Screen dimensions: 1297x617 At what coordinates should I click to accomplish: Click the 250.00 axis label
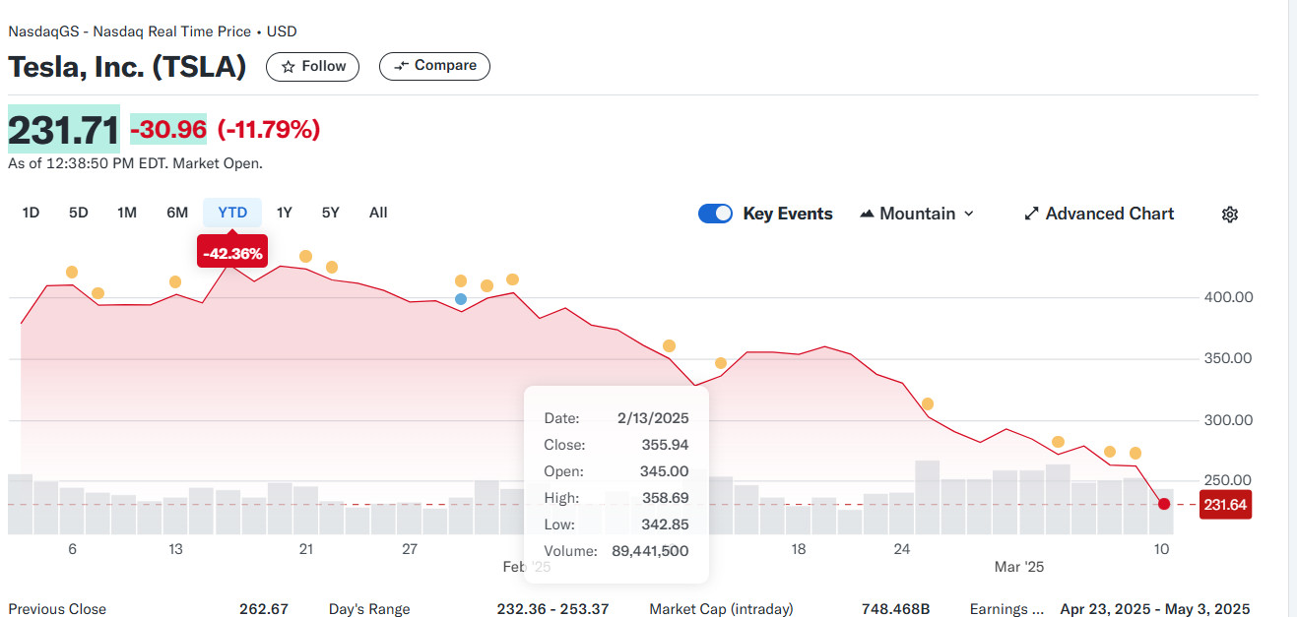tap(1228, 481)
